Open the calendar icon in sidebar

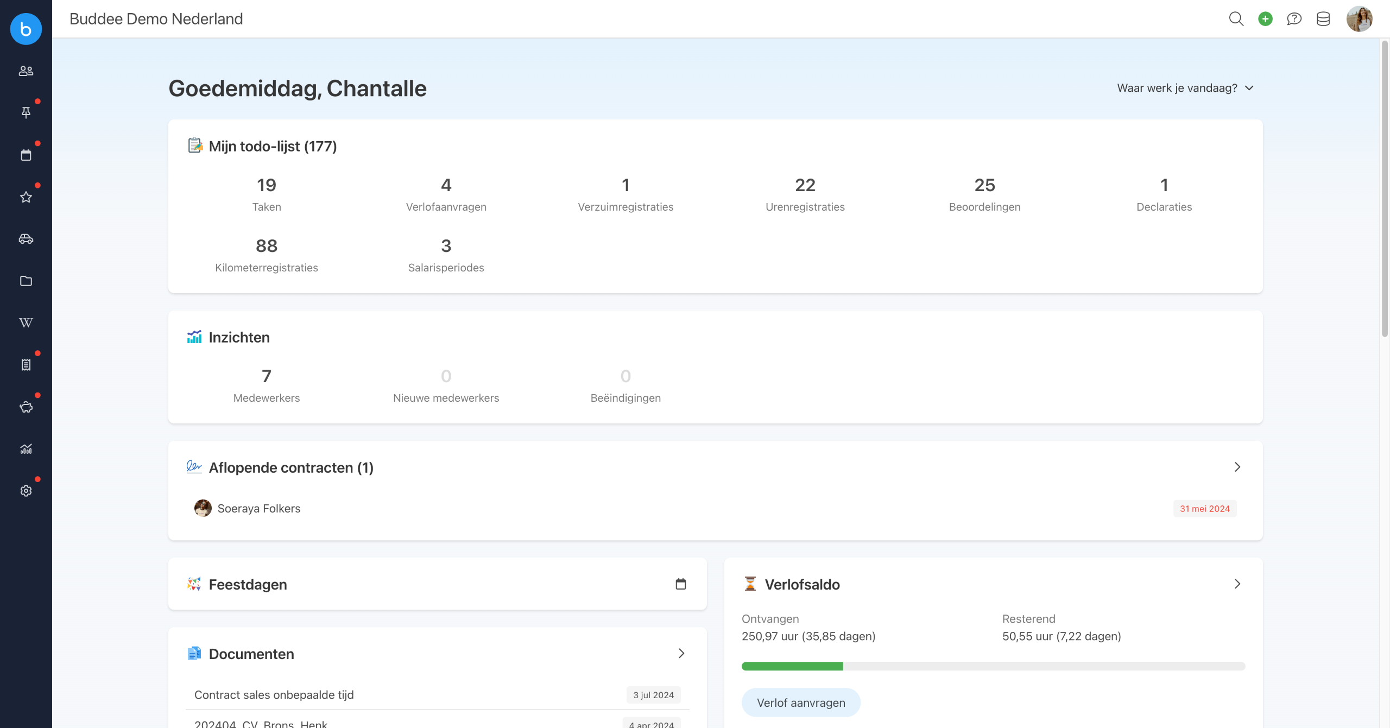(x=26, y=155)
